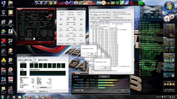Viewport: 177px width, 99px height.
Task: Click the weather gadget showing 25°
Action: pos(151,13)
